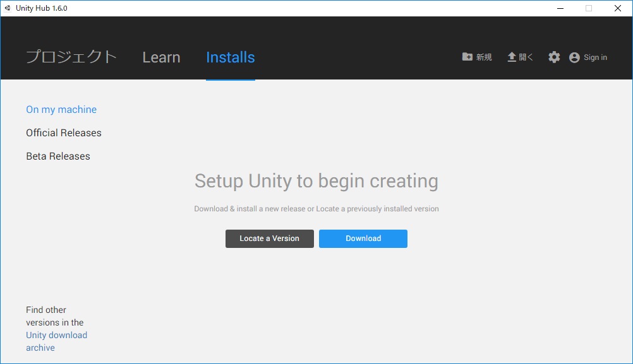The image size is (633, 364).
Task: Click the Sign in text
Action: tap(595, 57)
